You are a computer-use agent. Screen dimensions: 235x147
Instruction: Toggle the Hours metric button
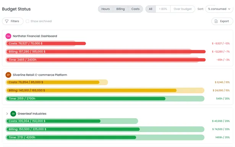(x=105, y=9)
